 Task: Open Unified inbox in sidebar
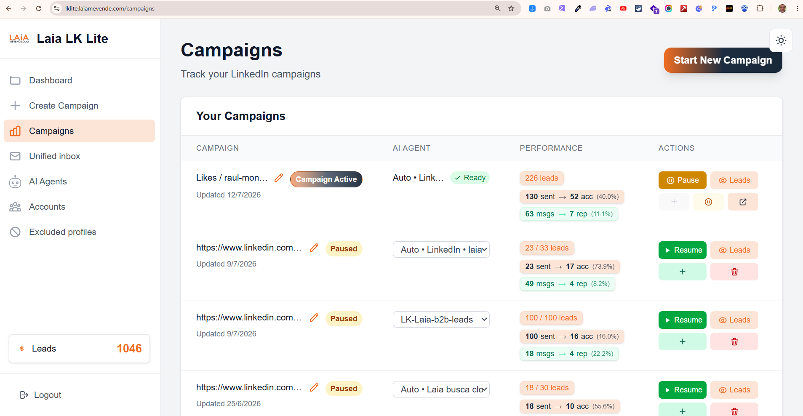point(79,156)
